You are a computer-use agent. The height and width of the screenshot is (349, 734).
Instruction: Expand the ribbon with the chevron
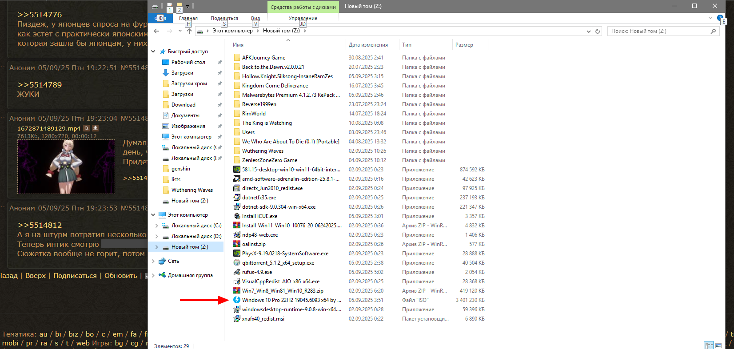(710, 18)
